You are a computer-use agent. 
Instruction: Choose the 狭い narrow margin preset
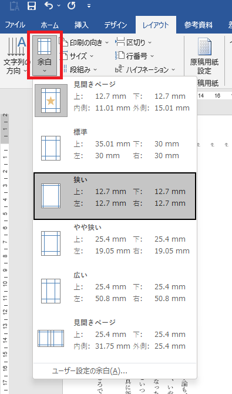pos(115,196)
